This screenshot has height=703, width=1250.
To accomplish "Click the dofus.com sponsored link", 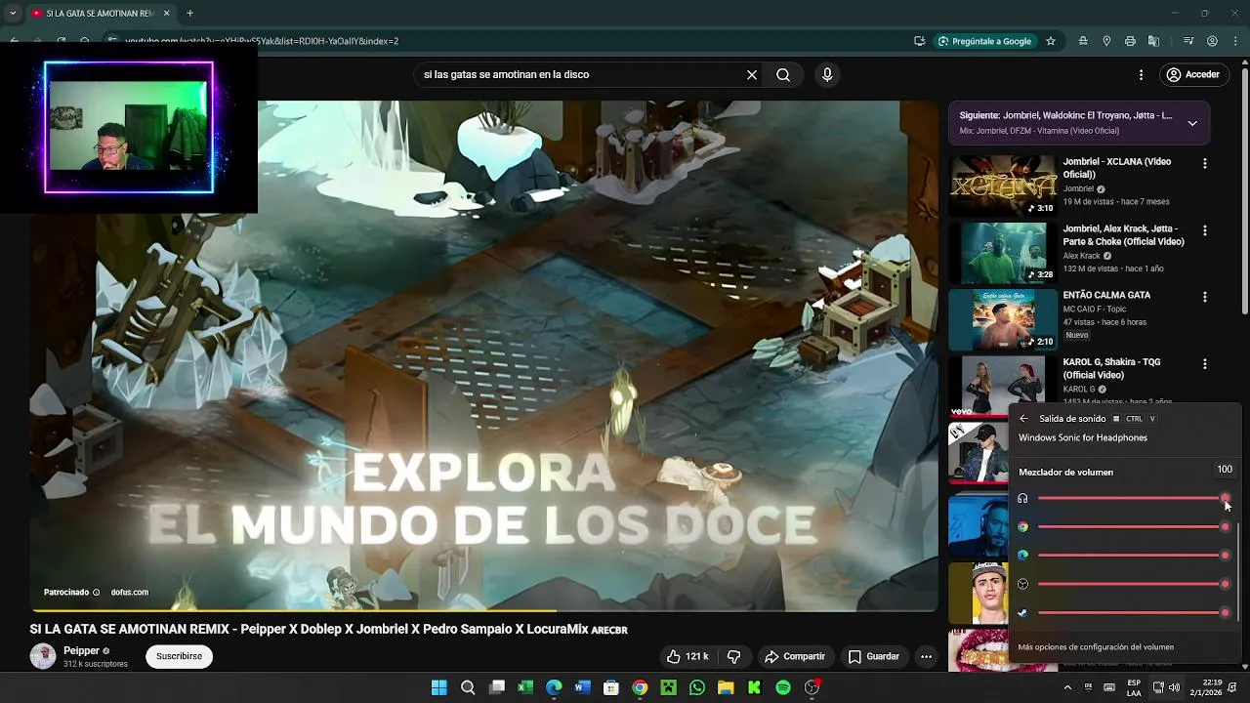I will pos(130,592).
